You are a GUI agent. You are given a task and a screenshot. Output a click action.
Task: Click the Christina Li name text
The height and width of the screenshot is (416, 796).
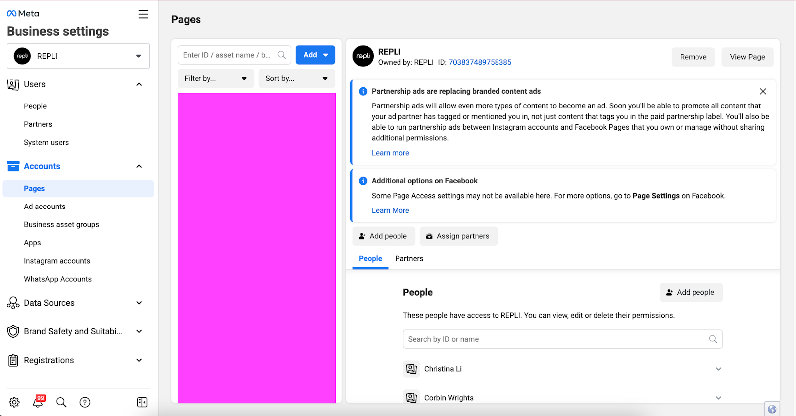(x=443, y=369)
